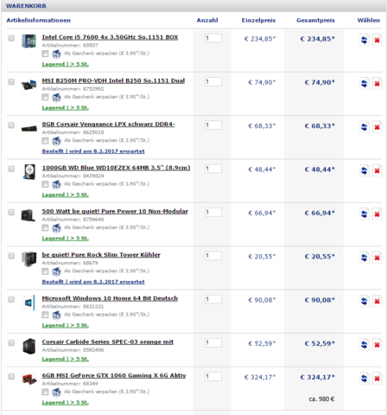Click refresh icon for Corsair Vengeance LPX RAM
The image size is (387, 415).
(x=365, y=127)
